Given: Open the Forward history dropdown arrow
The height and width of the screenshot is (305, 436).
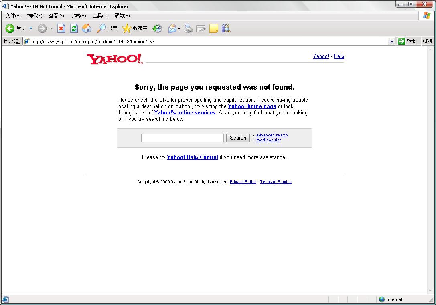Looking at the screenshot, I should [x=51, y=28].
